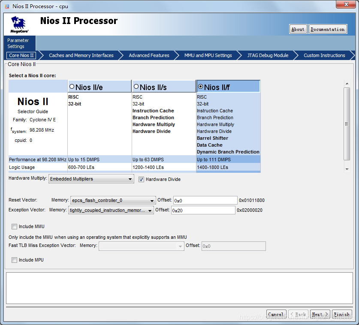Switch to Caches and Memory Interfaces tab
359x325 pixels.
[x=81, y=55]
